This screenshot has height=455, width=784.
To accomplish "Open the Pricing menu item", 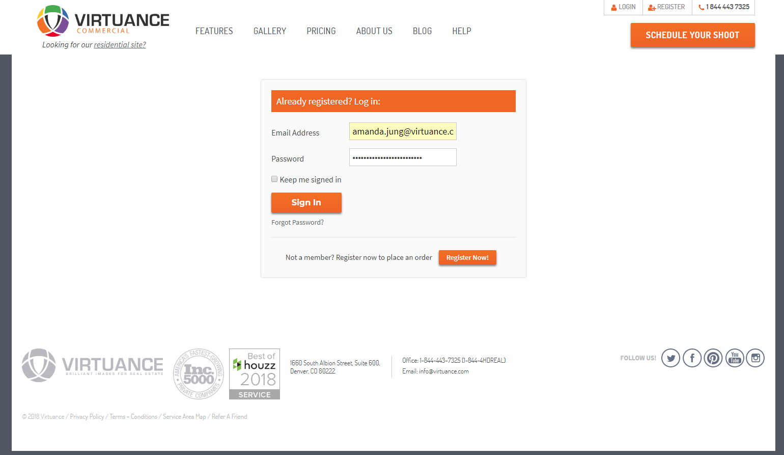I will pyautogui.click(x=321, y=31).
